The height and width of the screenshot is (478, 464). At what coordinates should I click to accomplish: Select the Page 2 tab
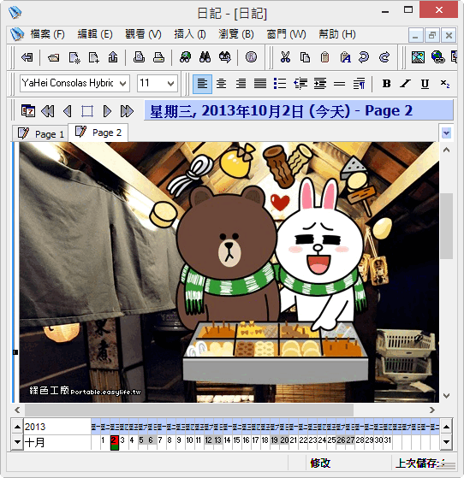[x=98, y=133]
